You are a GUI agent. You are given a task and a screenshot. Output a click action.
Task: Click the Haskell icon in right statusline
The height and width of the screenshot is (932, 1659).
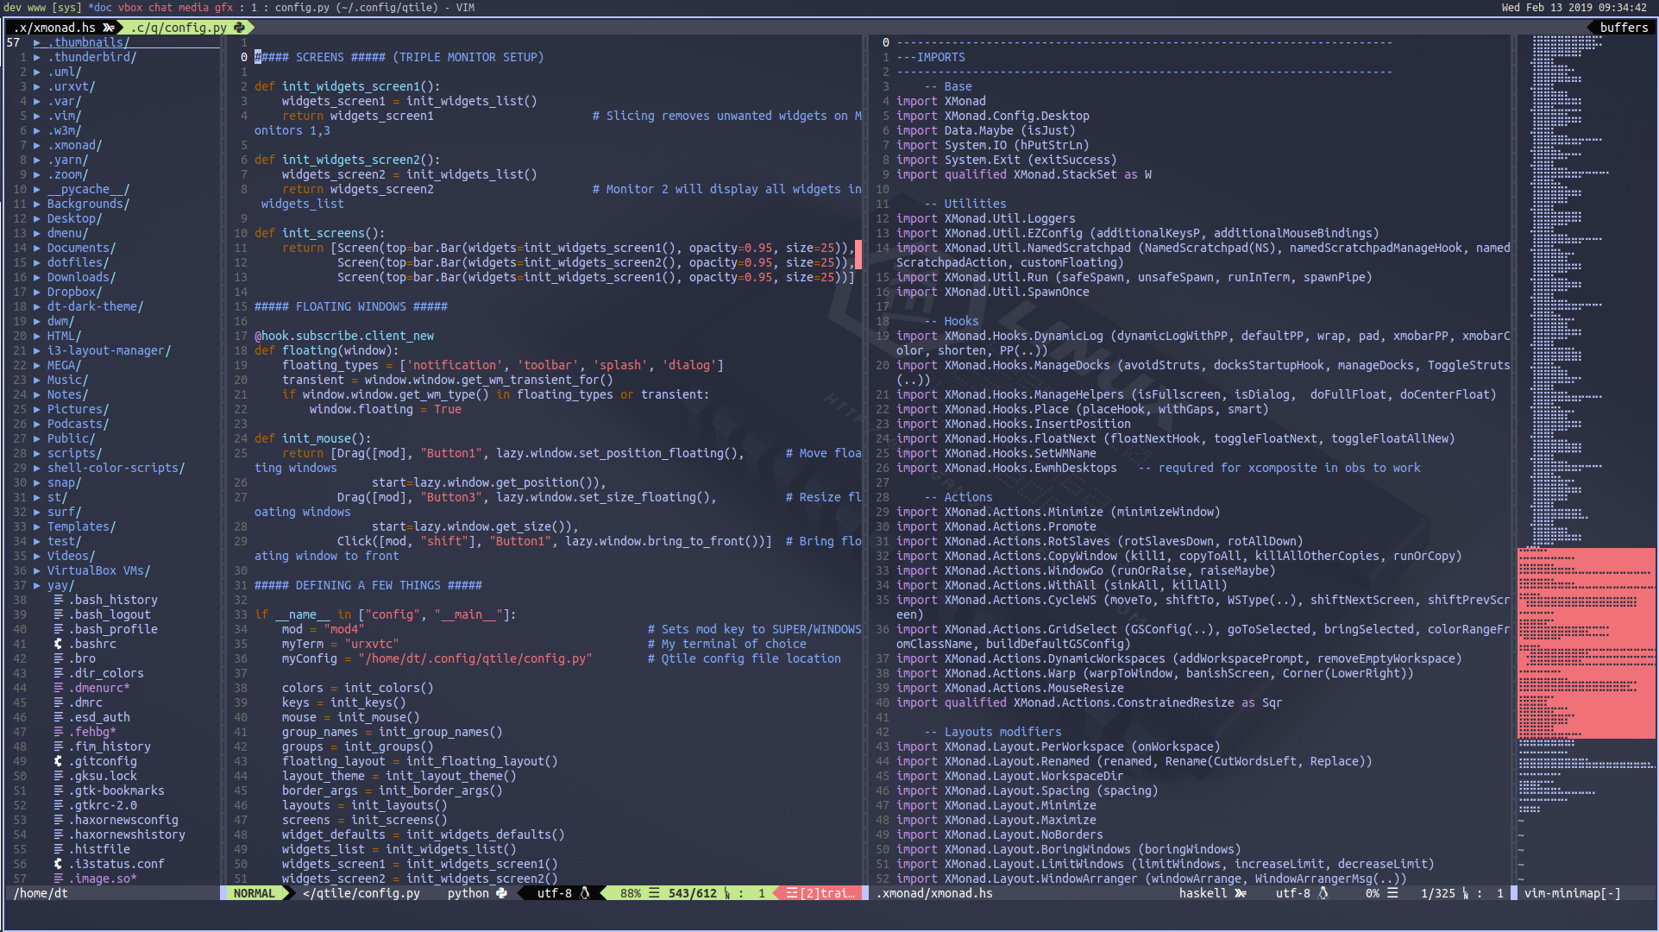click(1241, 893)
